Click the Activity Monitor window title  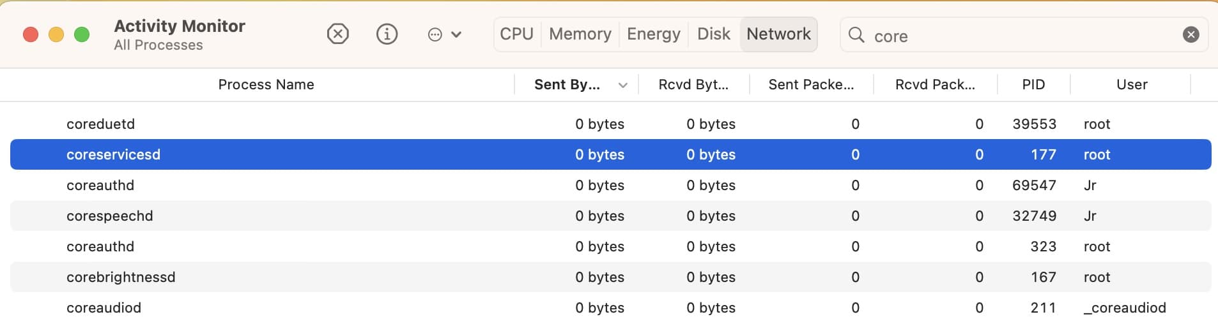tap(180, 26)
